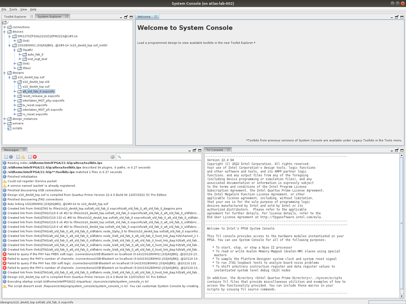This screenshot has height=304, width=406.
Task: Maximize the Messages panel
Action: [200, 150]
